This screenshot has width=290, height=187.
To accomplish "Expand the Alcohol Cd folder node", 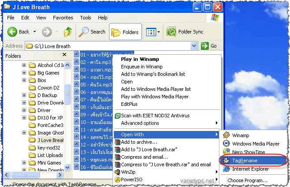I will coord(24,65).
